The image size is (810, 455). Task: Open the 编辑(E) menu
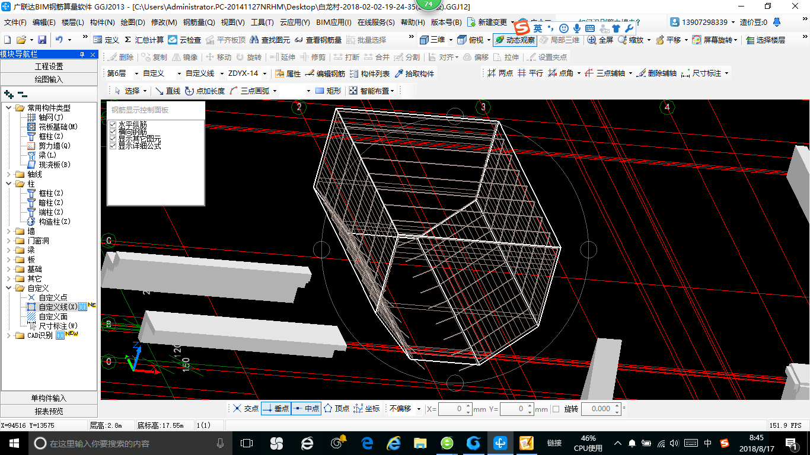click(44, 23)
